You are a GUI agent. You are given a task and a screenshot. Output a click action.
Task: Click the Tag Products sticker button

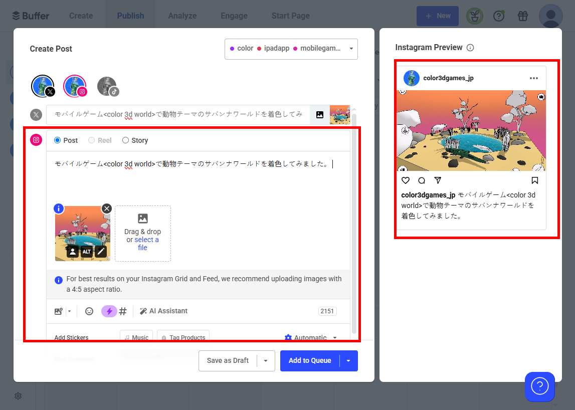pos(183,337)
